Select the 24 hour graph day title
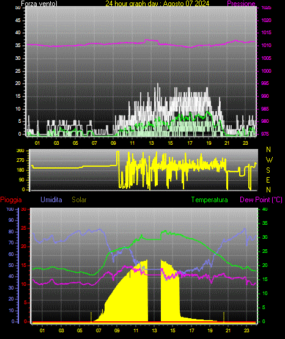285x339 pixels. pos(157,4)
